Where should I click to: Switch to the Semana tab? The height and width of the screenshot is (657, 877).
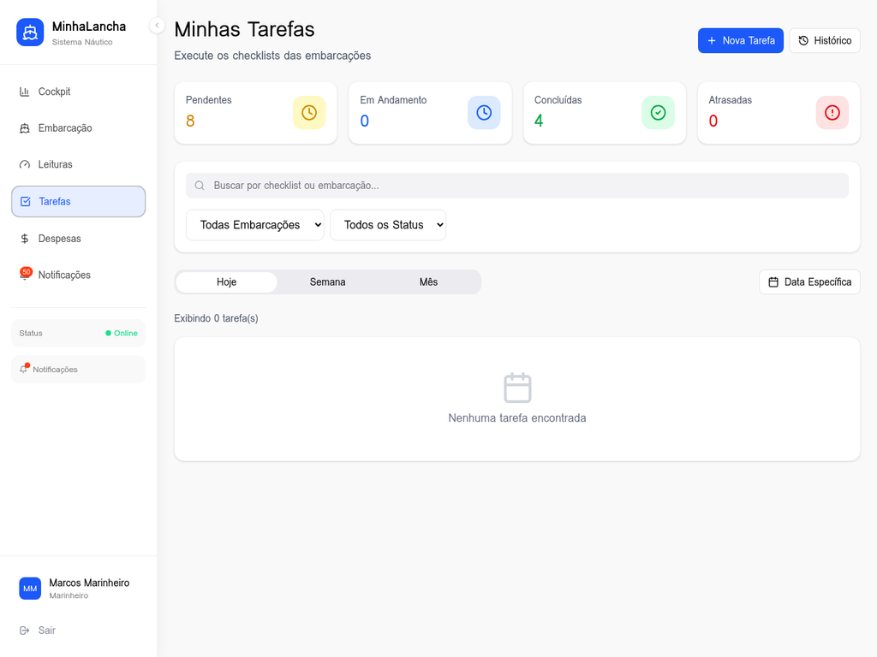click(327, 282)
